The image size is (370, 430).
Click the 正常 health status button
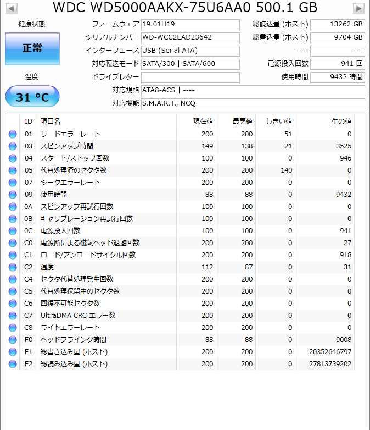click(32, 49)
